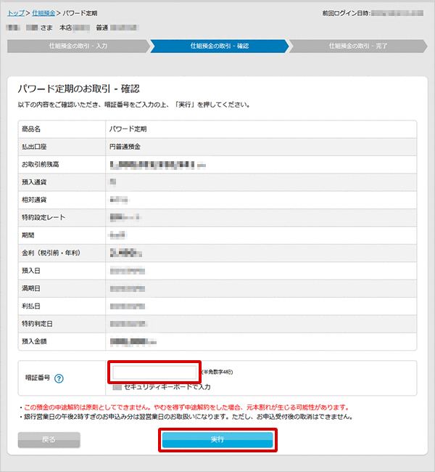Select the 仕組預金の取引 - 完了 step
435x472 pixels.
tap(358, 46)
